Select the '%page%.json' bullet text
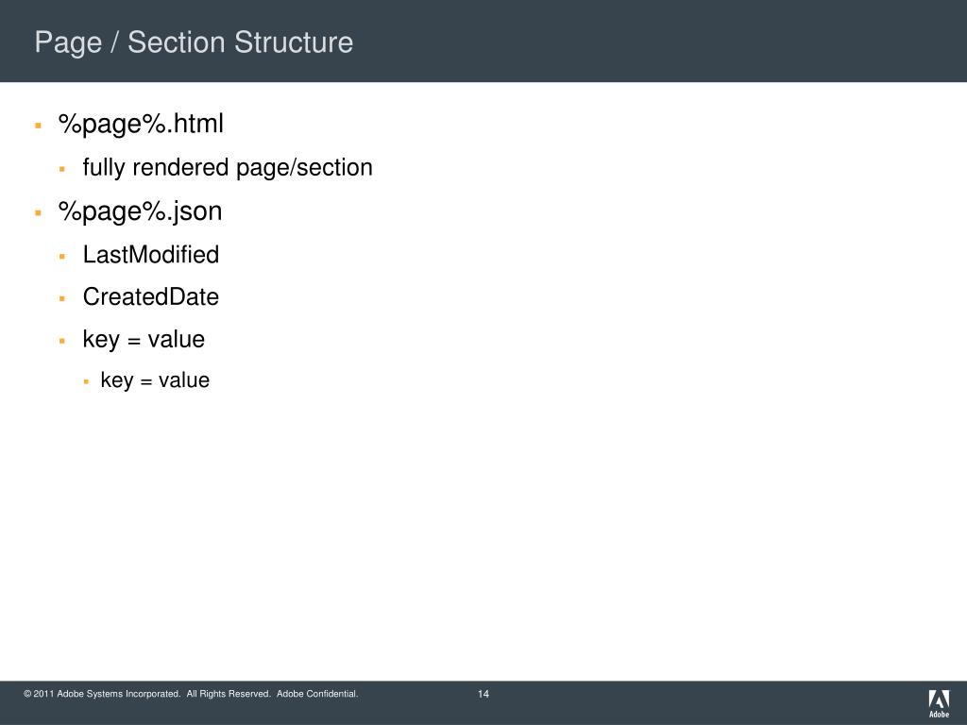Image resolution: width=967 pixels, height=725 pixels. pyautogui.click(x=140, y=211)
